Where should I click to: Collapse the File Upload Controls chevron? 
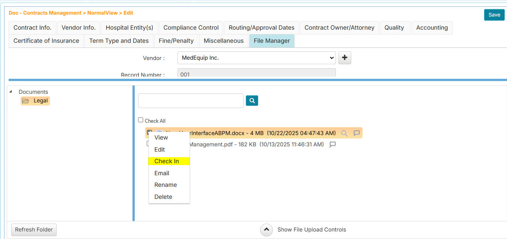[x=266, y=230]
